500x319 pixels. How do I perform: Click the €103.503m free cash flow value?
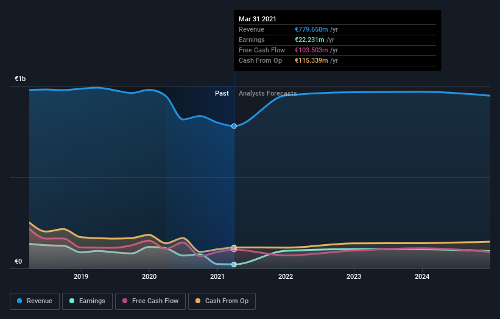pos(311,50)
